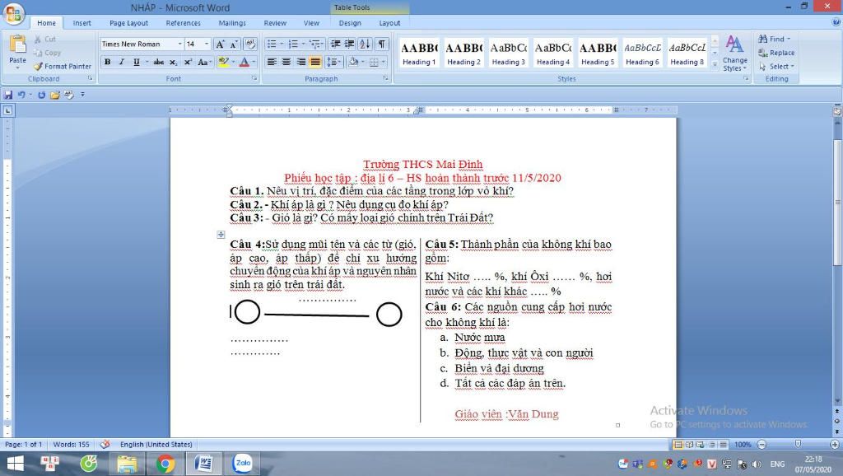Toggle Bold formatting

pos(108,63)
